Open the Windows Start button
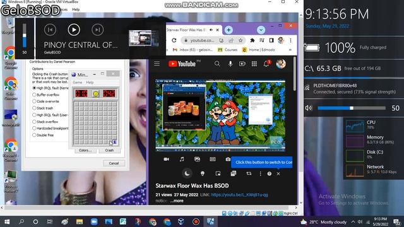The width and height of the screenshot is (404, 227). [x=7, y=221]
